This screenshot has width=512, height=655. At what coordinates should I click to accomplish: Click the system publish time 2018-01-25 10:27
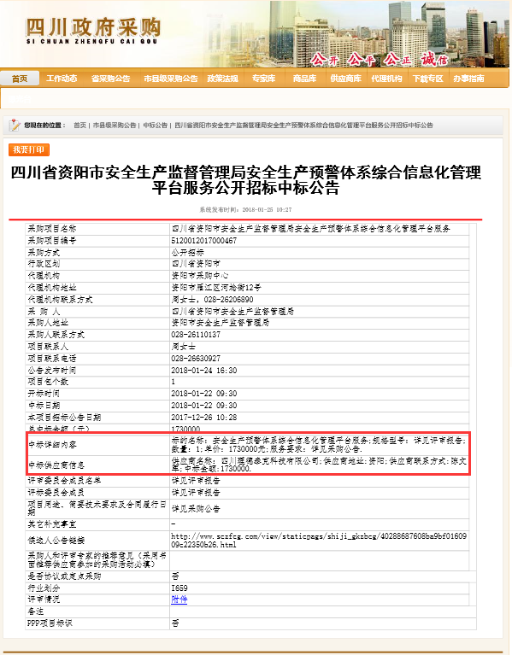click(267, 209)
